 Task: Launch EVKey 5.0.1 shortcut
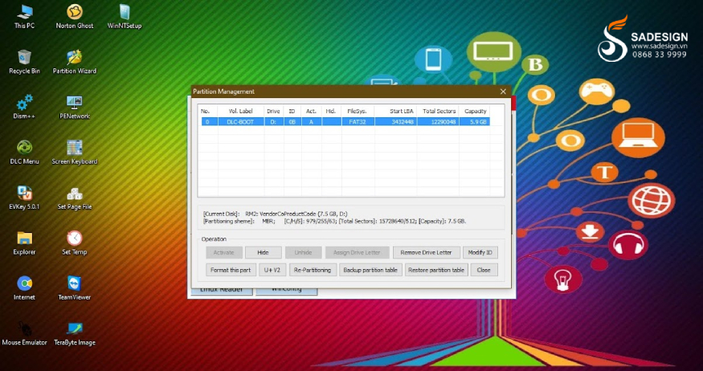click(x=24, y=198)
